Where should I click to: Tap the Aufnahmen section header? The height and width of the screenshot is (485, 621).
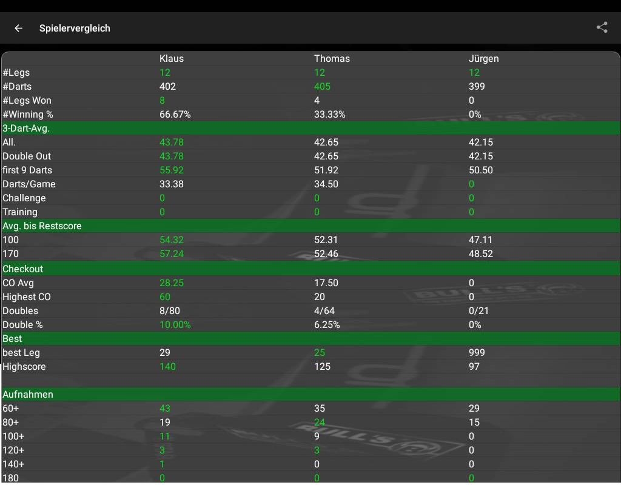coord(28,394)
